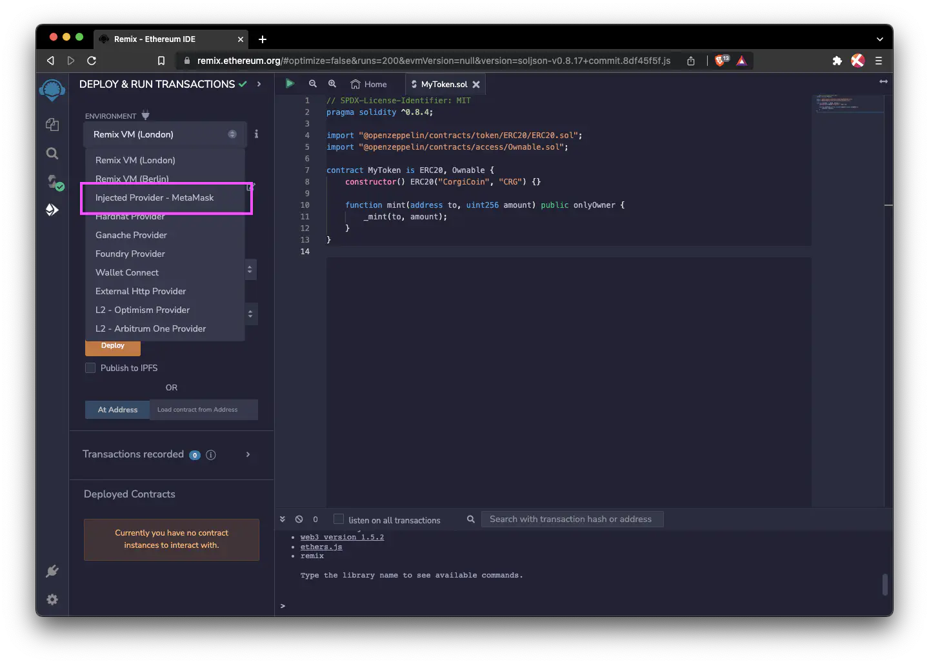
Task: Go back in browser history
Action: pos(50,61)
